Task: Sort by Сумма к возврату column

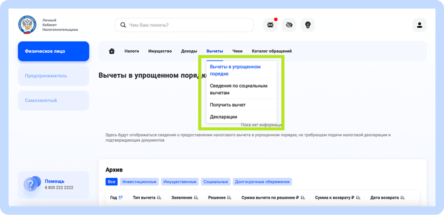Action: point(338,198)
